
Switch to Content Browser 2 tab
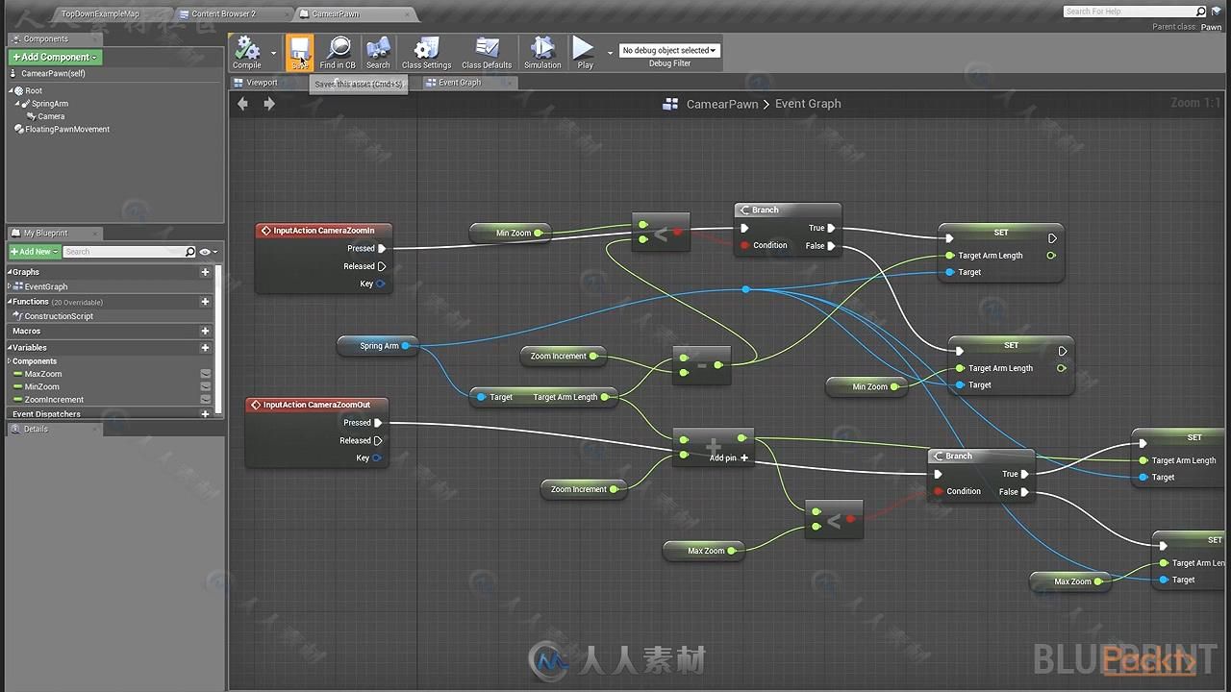tap(223, 14)
